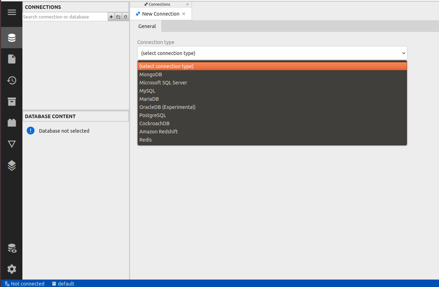This screenshot has width=439, height=287.
Task: Select the New Connection tab
Action: [160, 14]
